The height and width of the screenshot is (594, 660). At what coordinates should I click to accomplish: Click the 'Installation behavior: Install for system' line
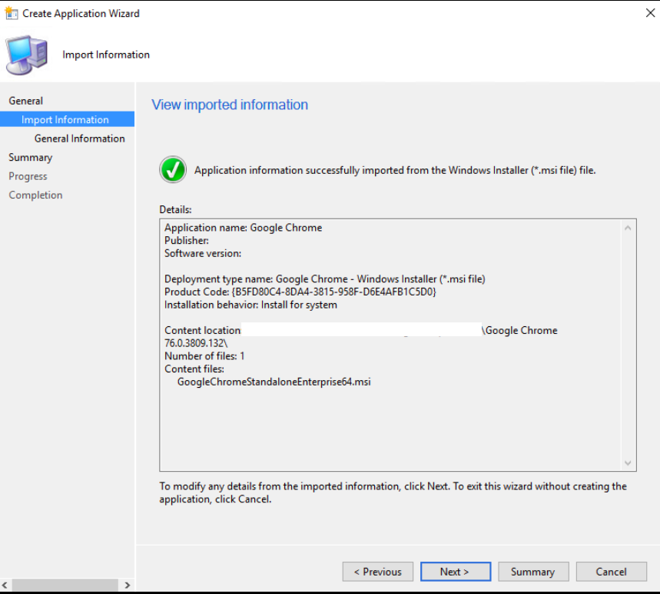click(x=251, y=305)
